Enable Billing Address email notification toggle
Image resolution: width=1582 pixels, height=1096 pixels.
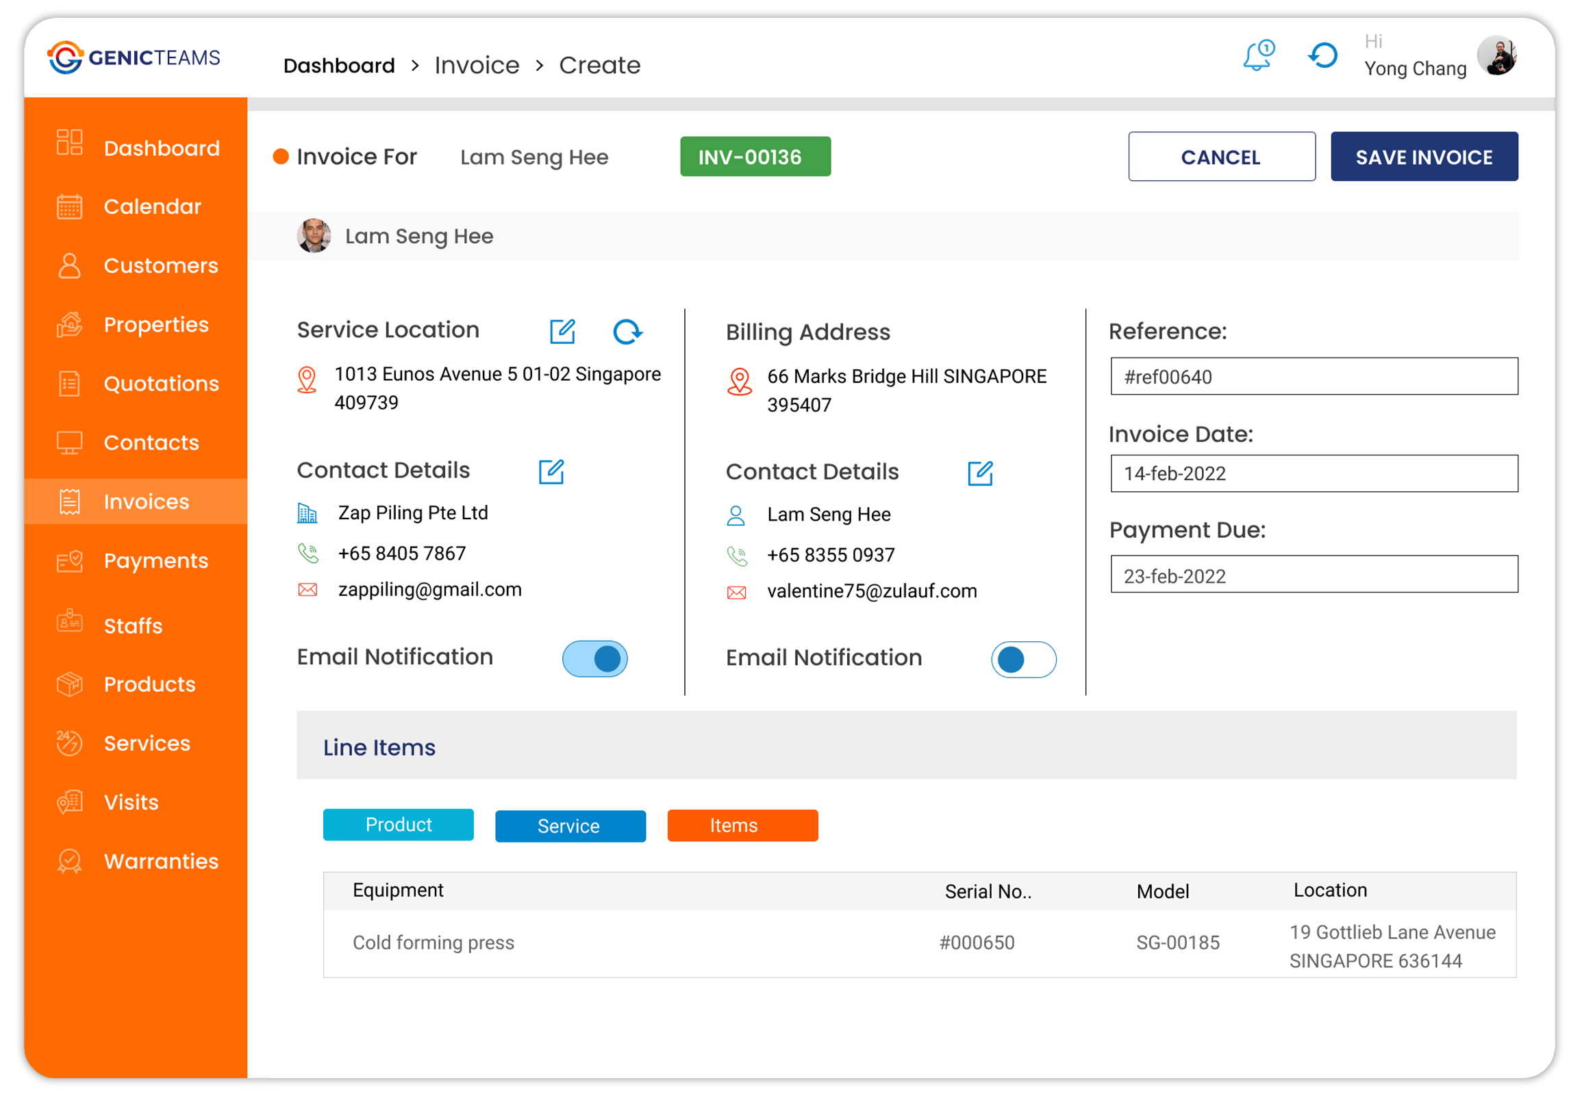1024,660
